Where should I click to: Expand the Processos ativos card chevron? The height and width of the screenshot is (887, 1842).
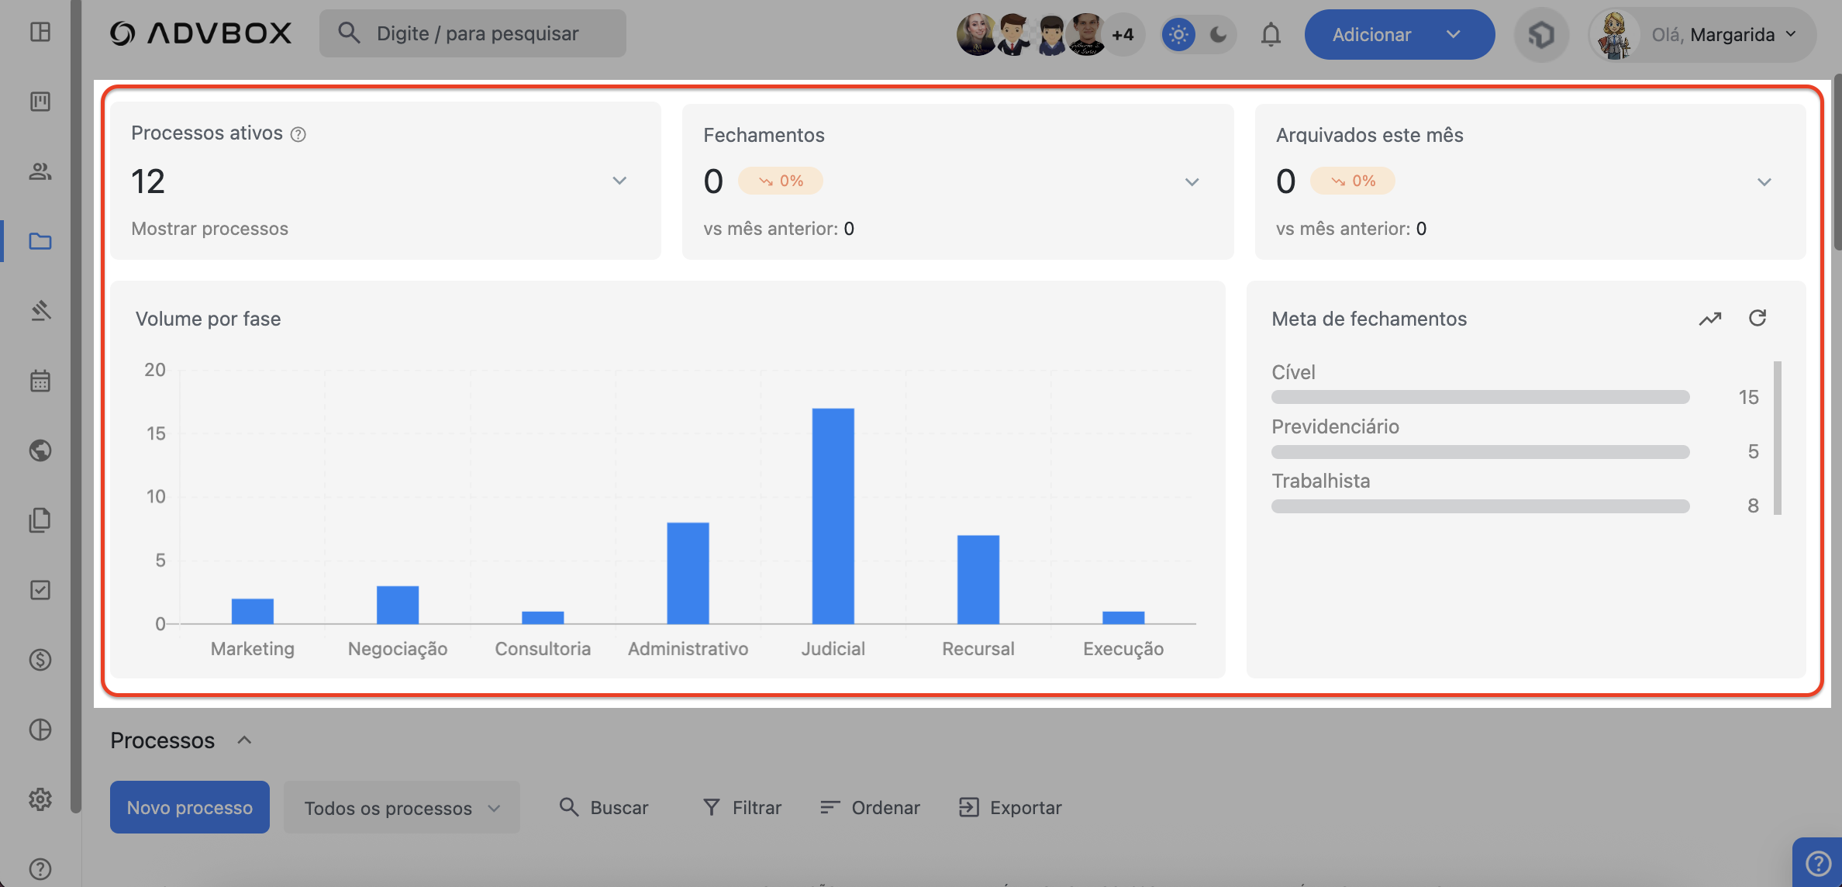coord(619,181)
